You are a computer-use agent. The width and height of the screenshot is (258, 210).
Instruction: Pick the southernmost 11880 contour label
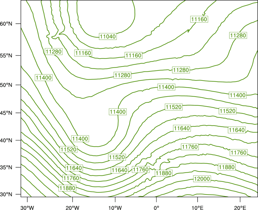coord(67,188)
